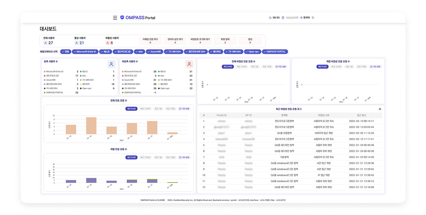426x215 pixels.
Task: Toggle the 레드마인 application chip
Action: point(216,52)
